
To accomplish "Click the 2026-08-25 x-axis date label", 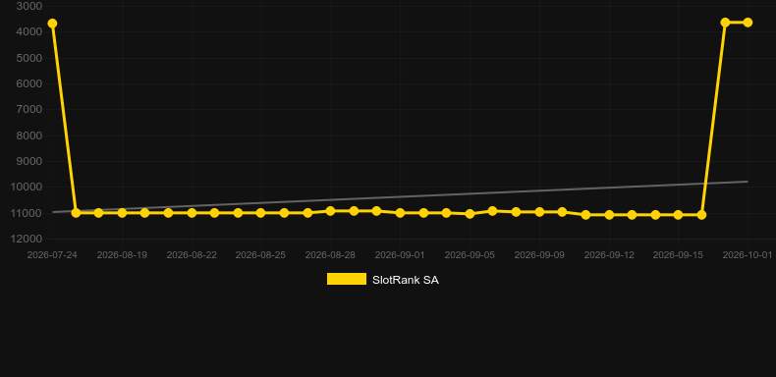I will (260, 255).
